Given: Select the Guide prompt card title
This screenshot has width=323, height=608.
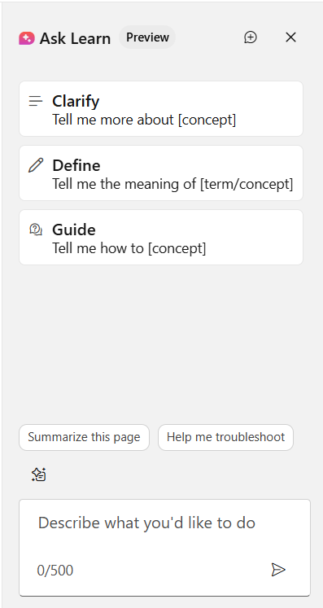Looking at the screenshot, I should pyautogui.click(x=74, y=230).
